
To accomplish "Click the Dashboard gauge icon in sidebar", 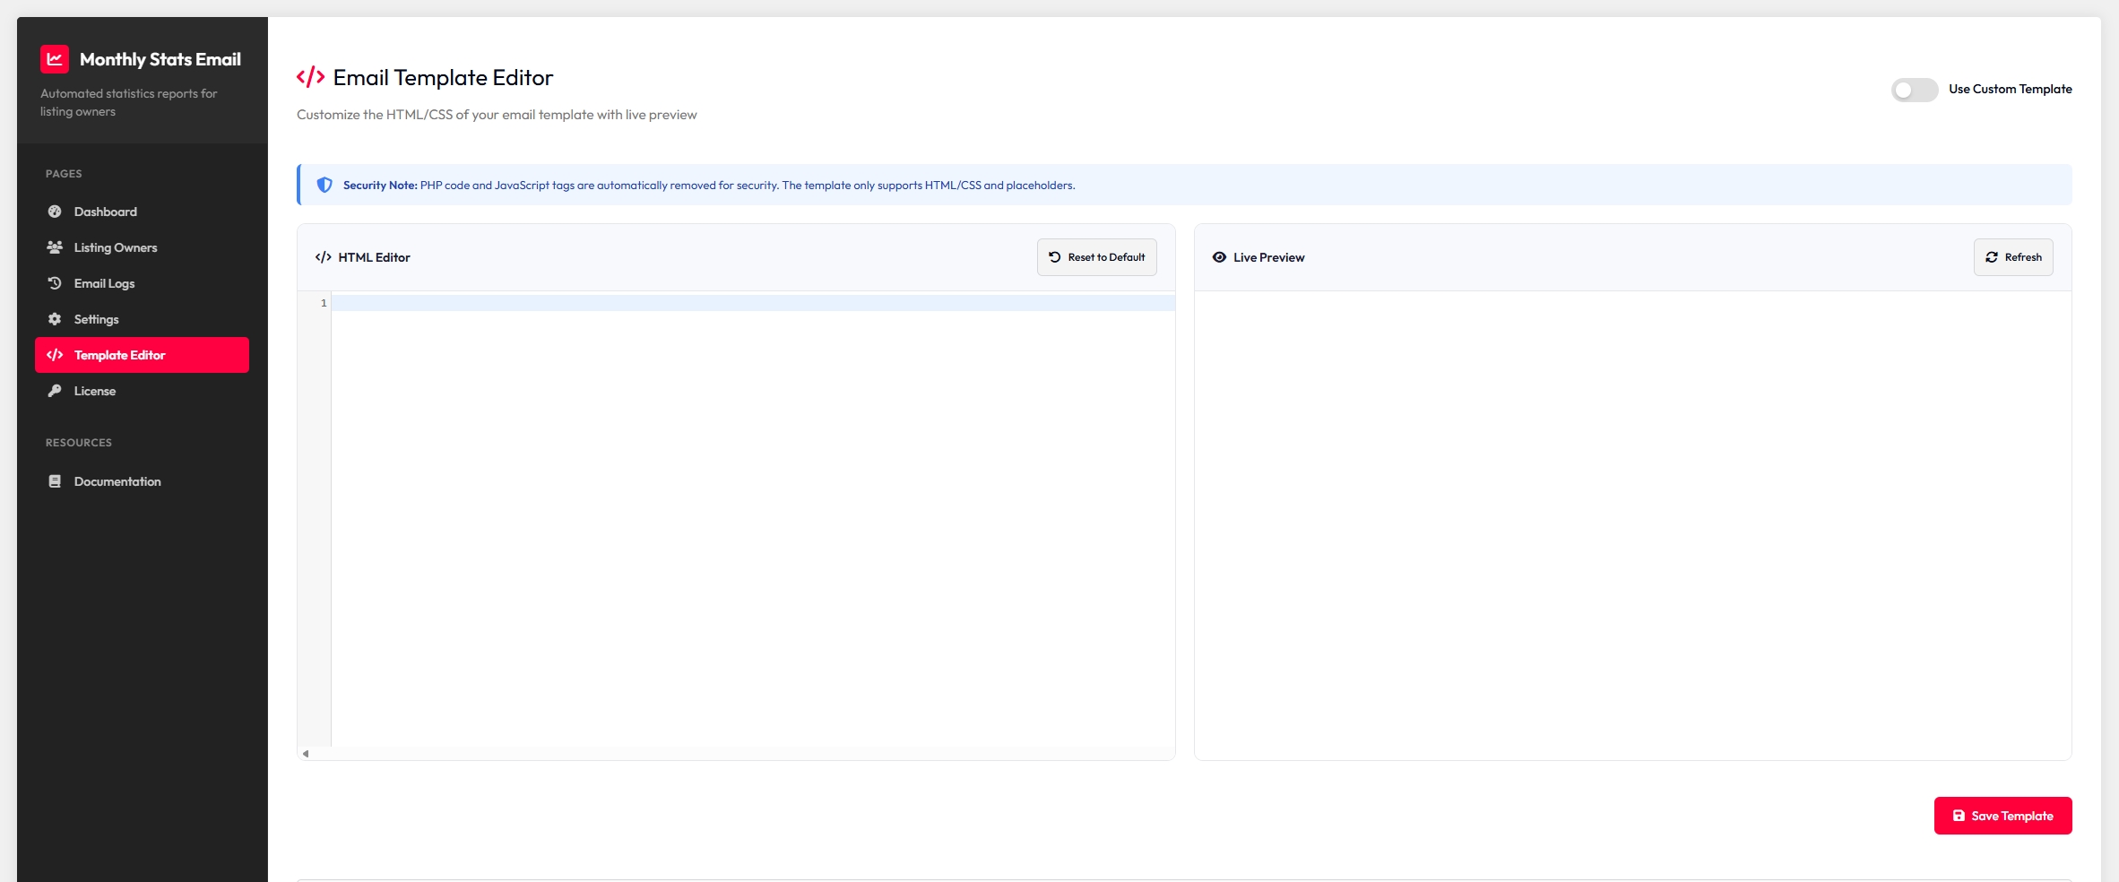I will coord(55,212).
